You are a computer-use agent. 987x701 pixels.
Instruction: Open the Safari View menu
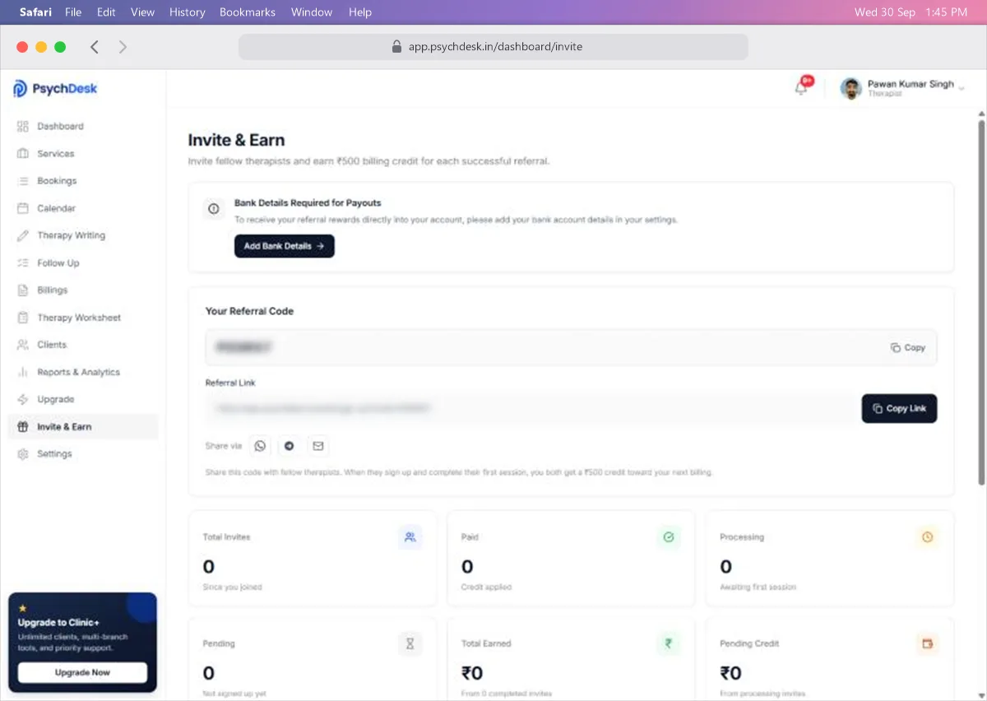tap(142, 12)
